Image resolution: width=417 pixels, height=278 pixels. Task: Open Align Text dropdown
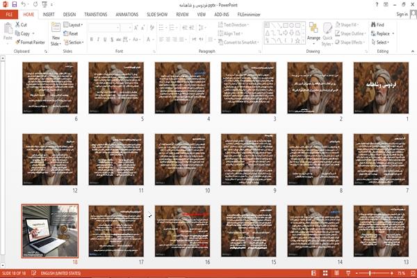click(230, 33)
